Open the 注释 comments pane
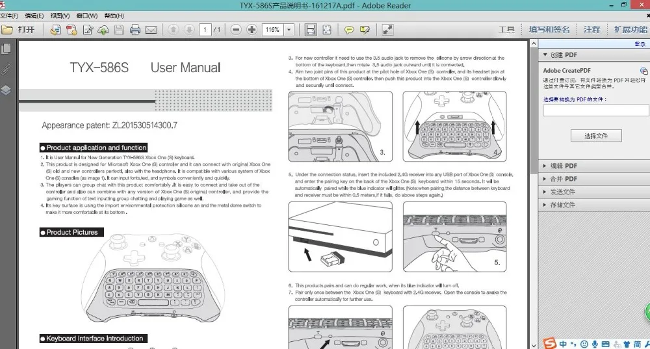 pos(592,30)
